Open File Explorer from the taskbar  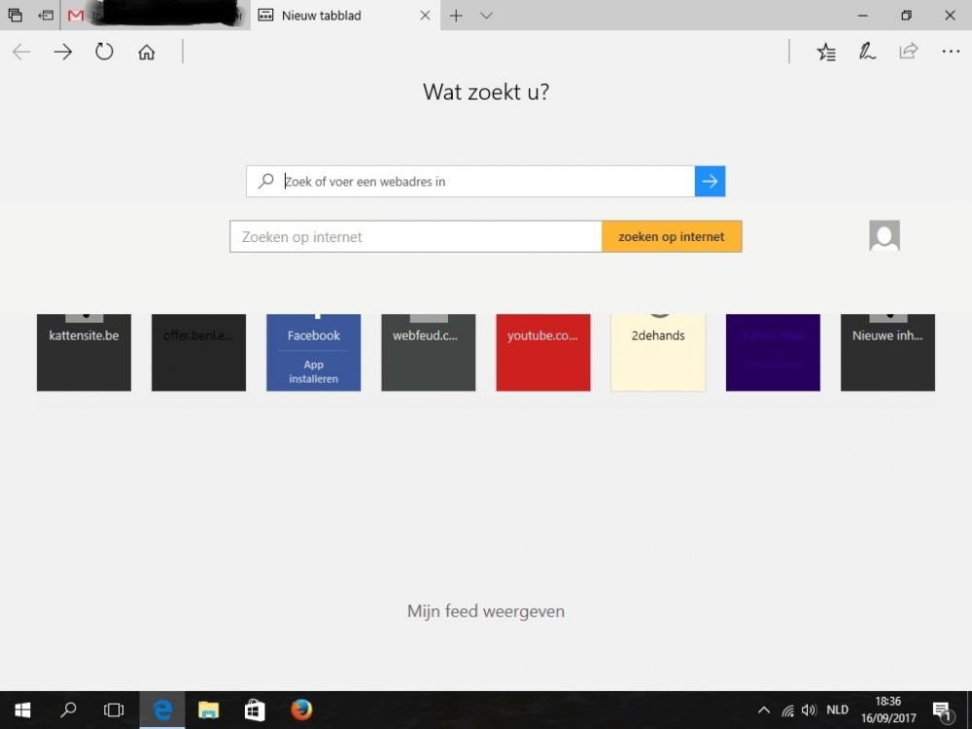pos(208,710)
